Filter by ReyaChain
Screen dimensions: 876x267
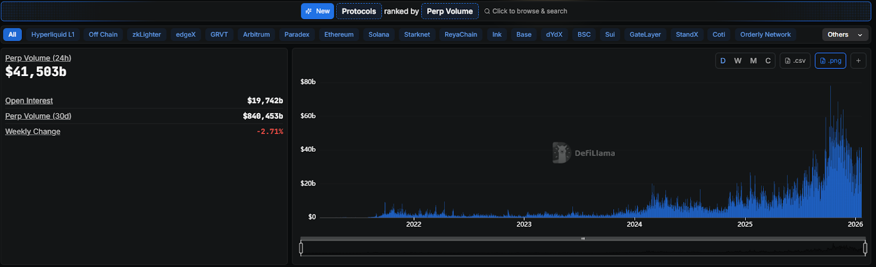pos(460,34)
